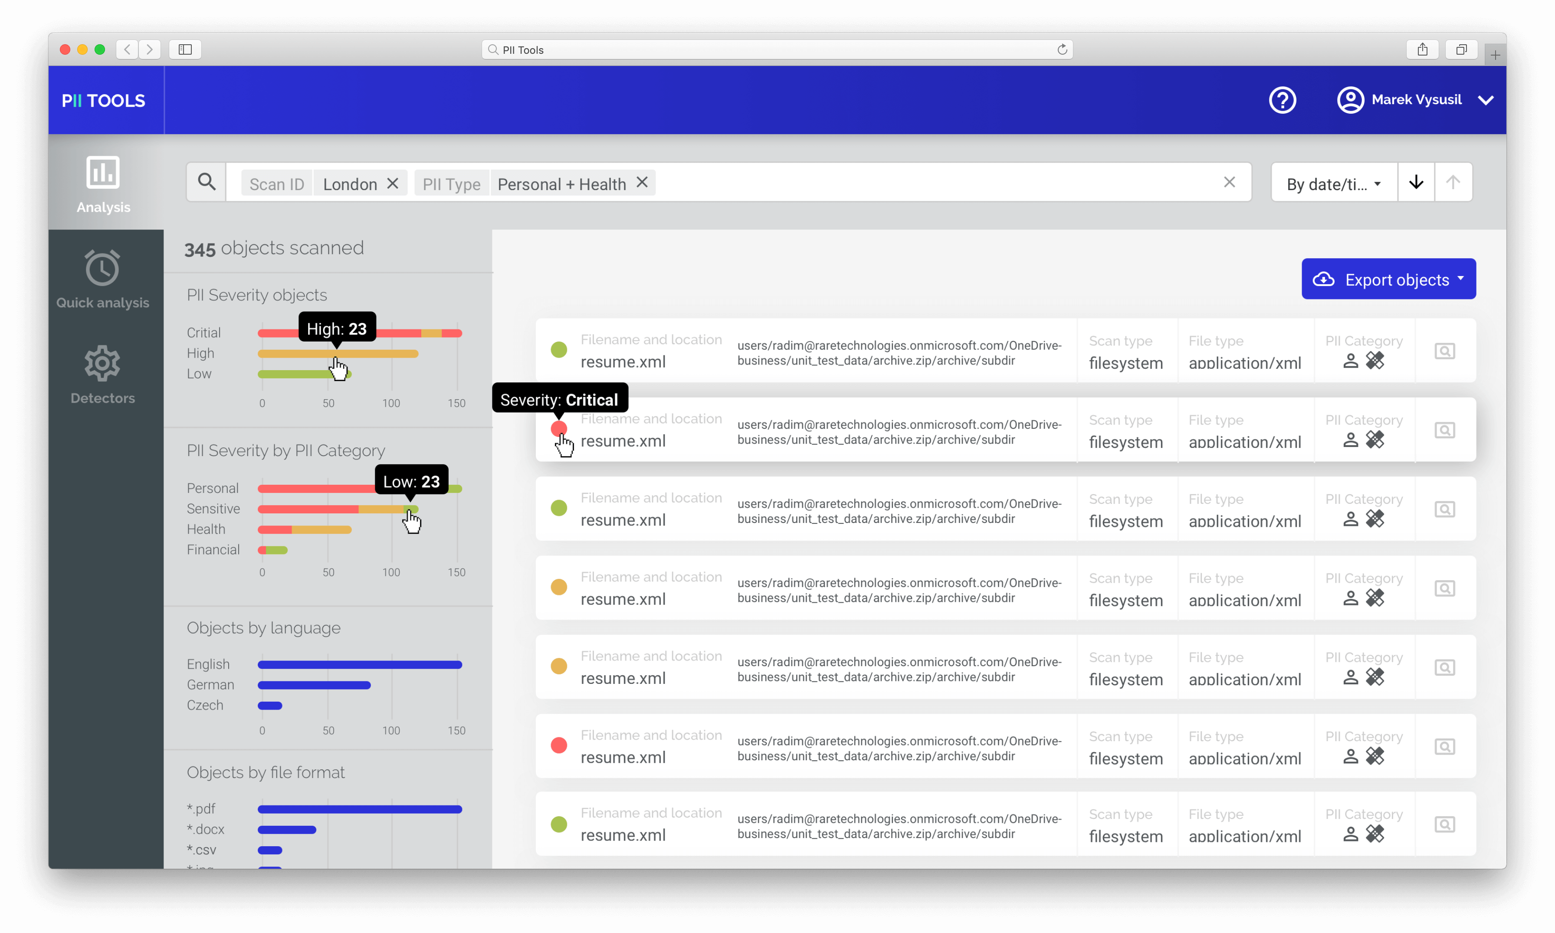
Task: Open the Detectors section
Action: coord(102,375)
